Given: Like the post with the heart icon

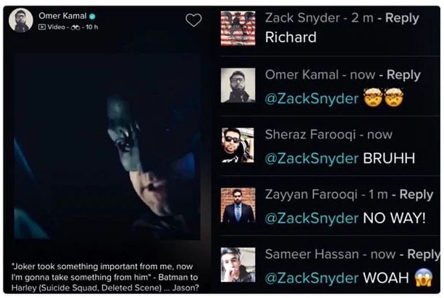Looking at the screenshot, I should (193, 21).
